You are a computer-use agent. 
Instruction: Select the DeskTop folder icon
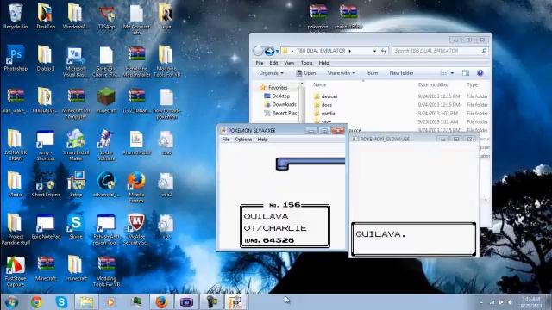pyautogui.click(x=46, y=16)
